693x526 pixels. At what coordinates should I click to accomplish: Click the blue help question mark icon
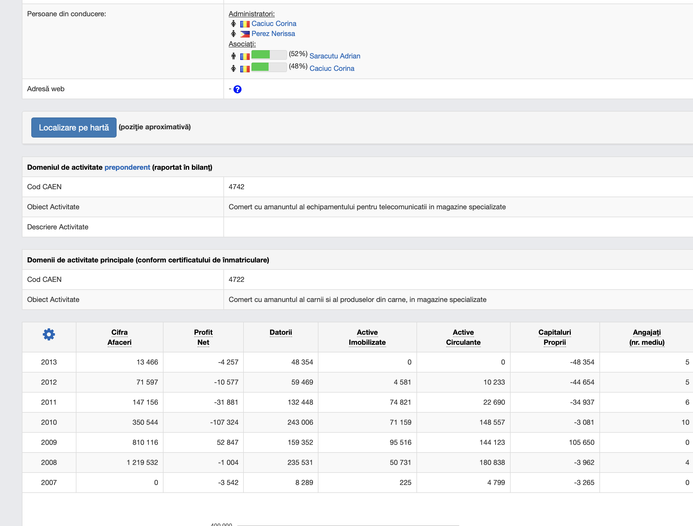pos(238,90)
